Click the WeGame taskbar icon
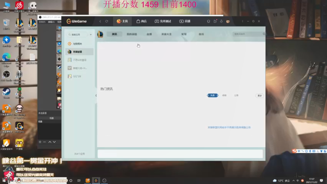327x184 pixels. point(96,180)
